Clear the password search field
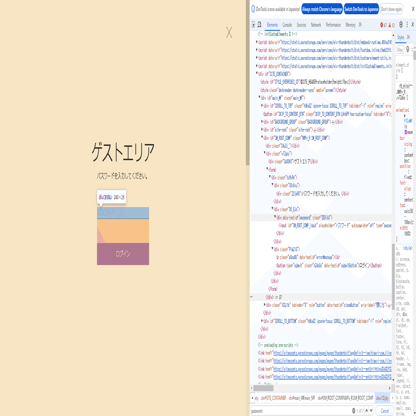This screenshot has width=416, height=416. point(354,410)
